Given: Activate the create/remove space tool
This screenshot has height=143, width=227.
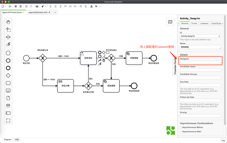Looking at the screenshot, I should pos(8,37).
